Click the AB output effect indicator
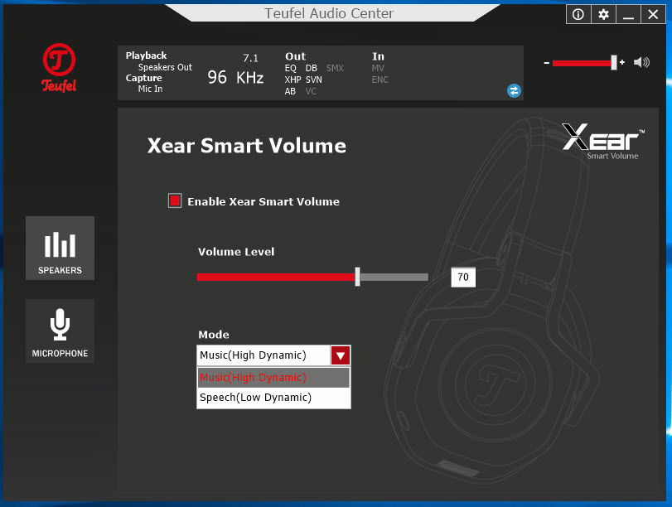Screen dimensions: 672x507 tap(290, 91)
